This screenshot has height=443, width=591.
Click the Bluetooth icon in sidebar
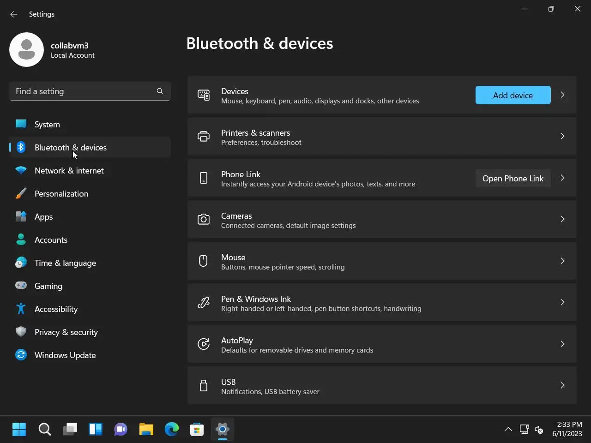(21, 147)
